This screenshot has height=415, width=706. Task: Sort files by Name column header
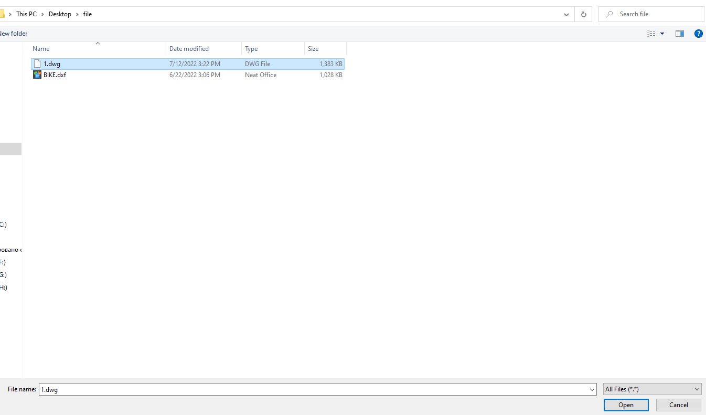point(41,49)
